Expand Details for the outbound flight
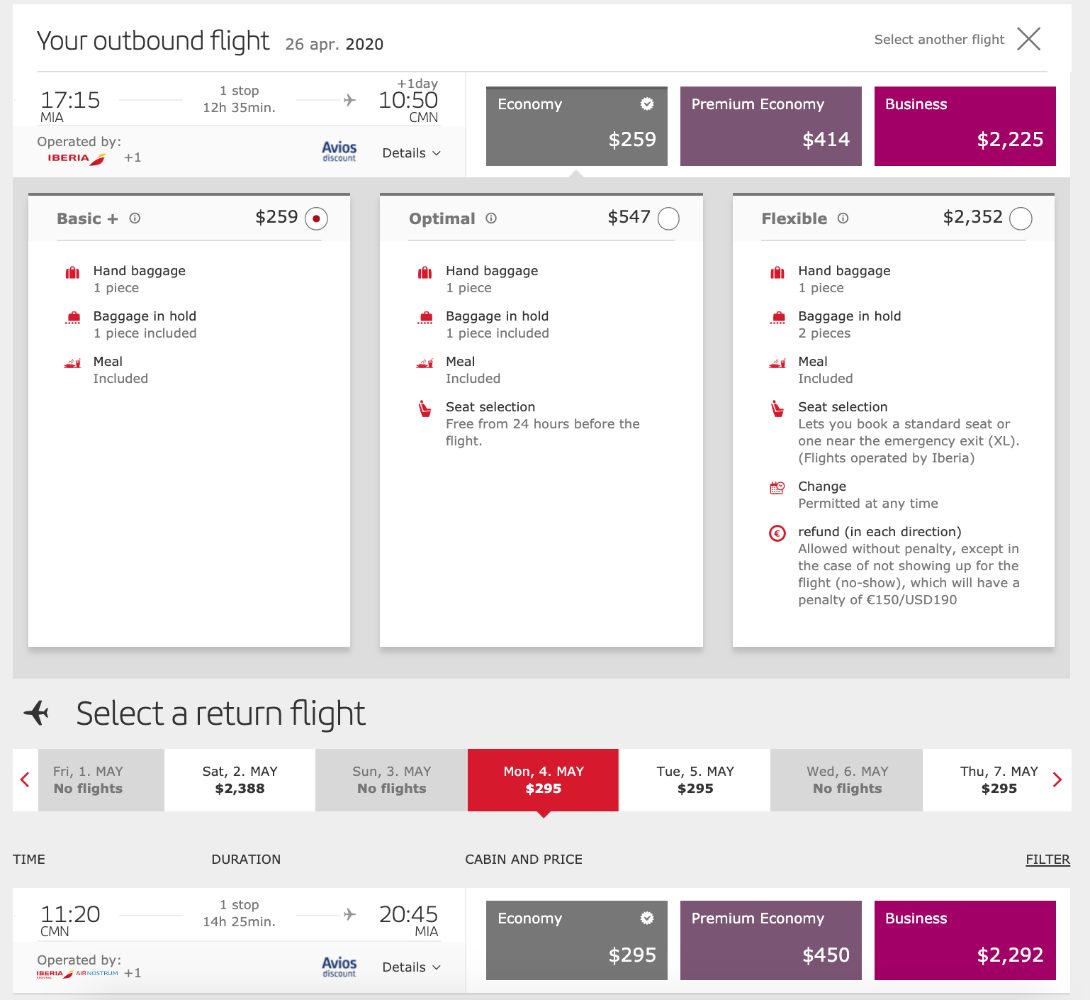The width and height of the screenshot is (1090, 1000). coord(411,153)
